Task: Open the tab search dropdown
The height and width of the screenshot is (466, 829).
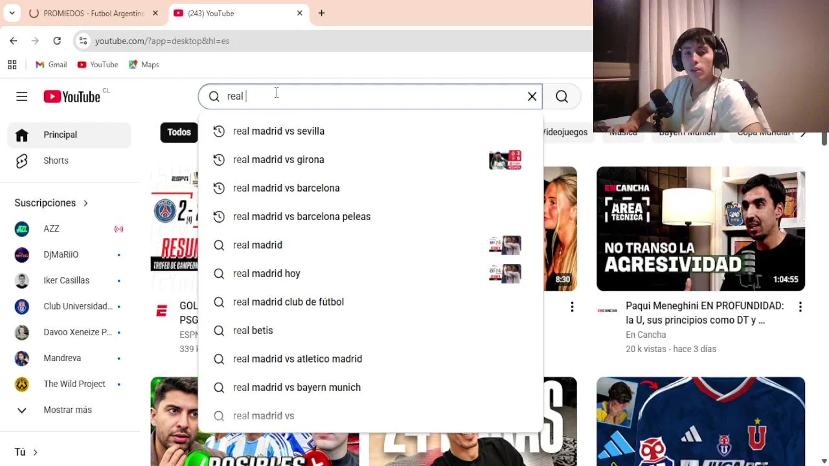Action: click(12, 13)
